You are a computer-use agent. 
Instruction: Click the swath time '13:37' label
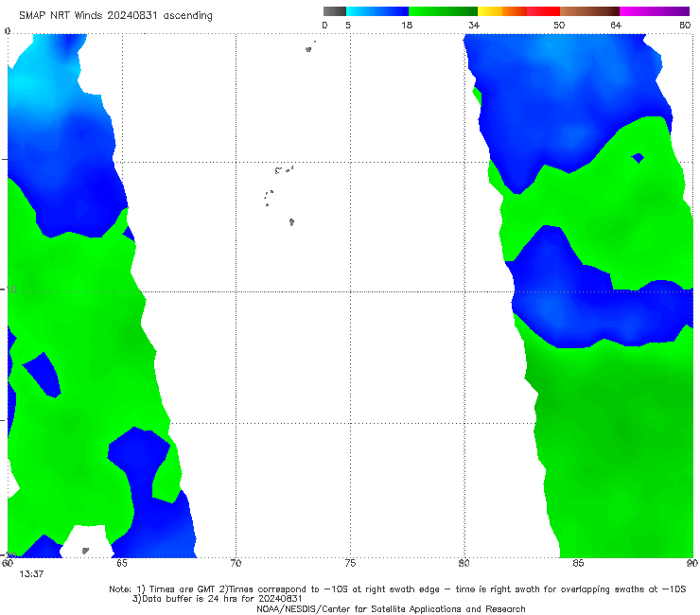(31, 574)
